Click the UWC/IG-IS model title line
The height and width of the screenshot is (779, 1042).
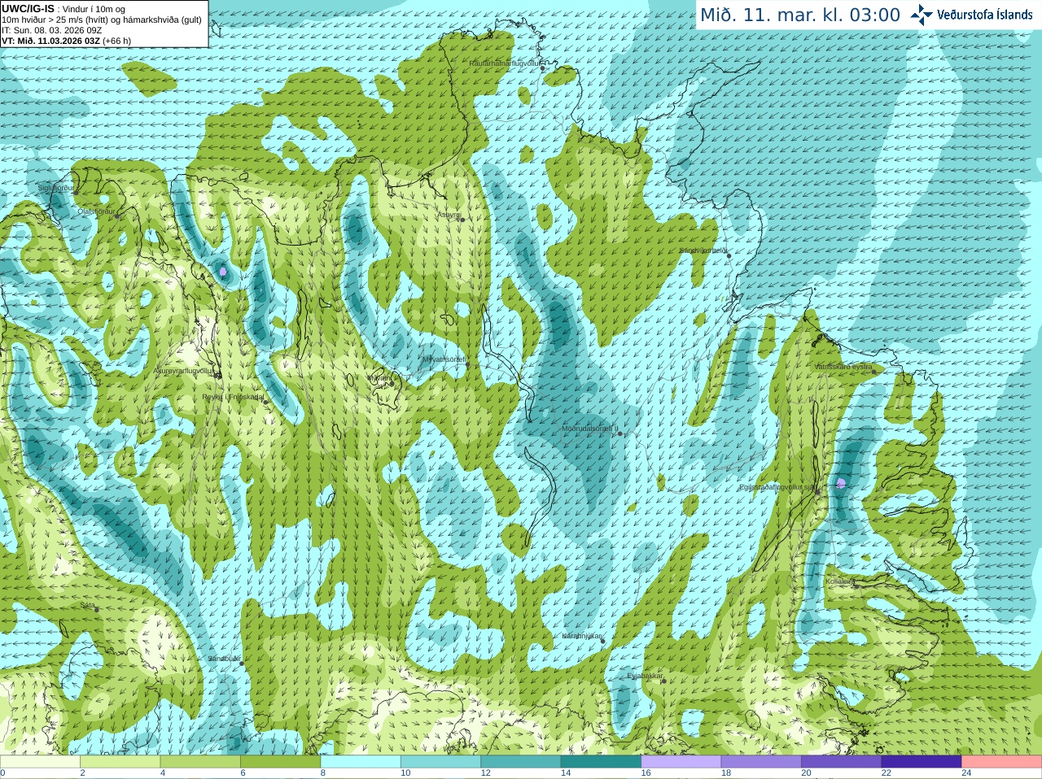click(x=63, y=9)
